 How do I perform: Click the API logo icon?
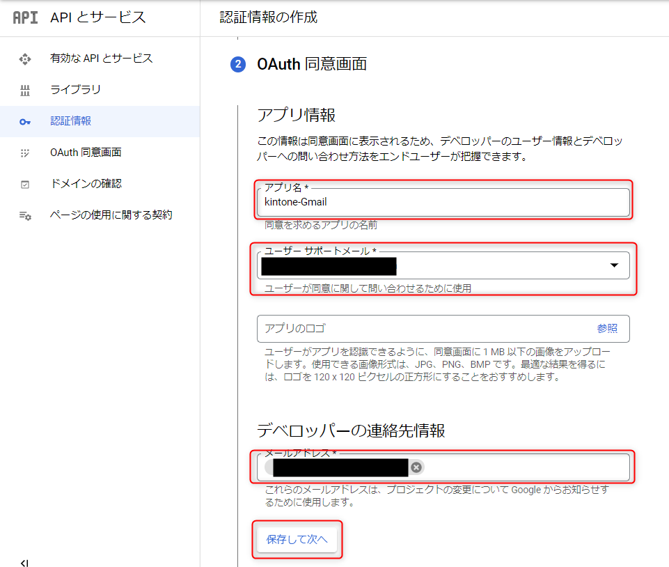[x=25, y=18]
